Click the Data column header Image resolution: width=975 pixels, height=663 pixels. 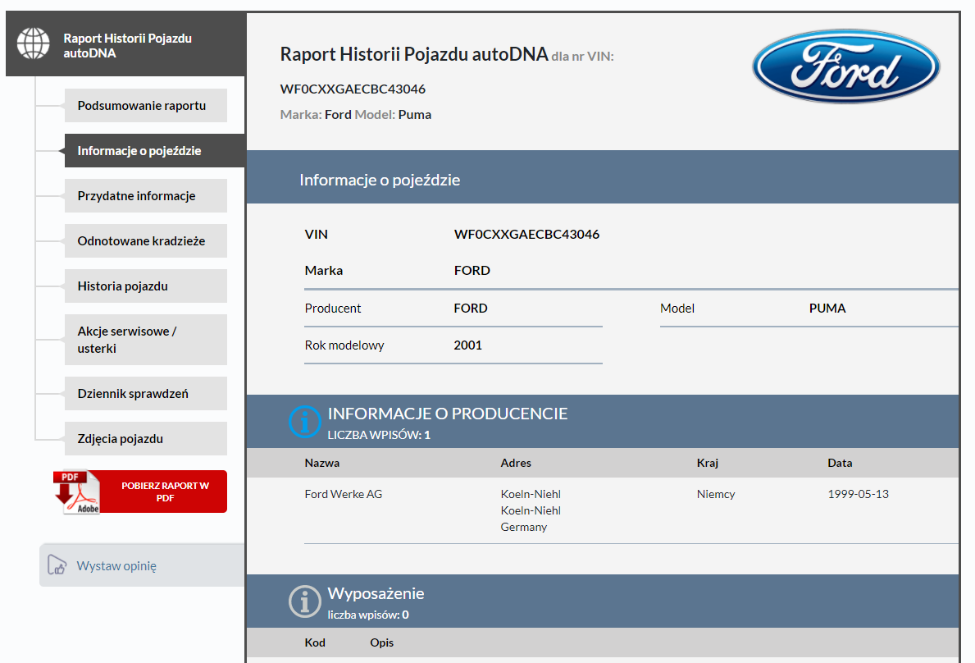(x=840, y=463)
